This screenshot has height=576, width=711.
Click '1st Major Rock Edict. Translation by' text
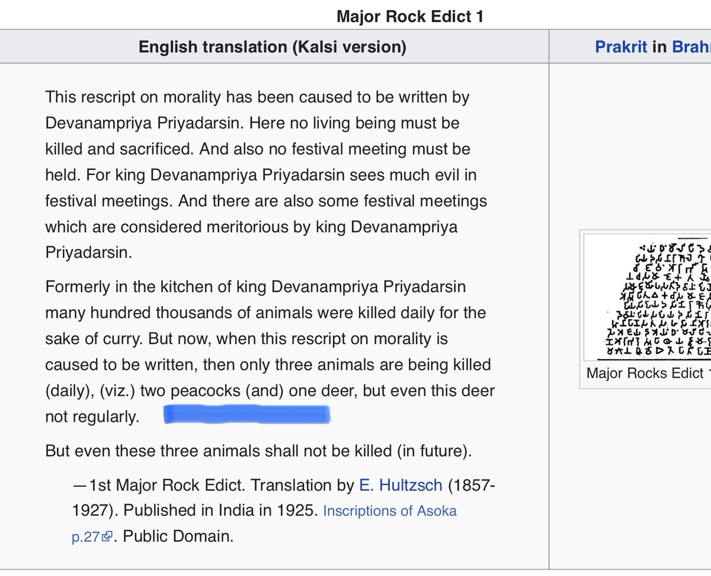(222, 485)
